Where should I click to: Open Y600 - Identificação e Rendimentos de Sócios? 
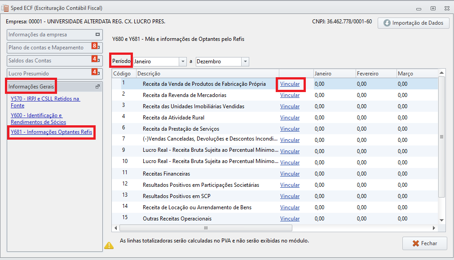(x=38, y=119)
